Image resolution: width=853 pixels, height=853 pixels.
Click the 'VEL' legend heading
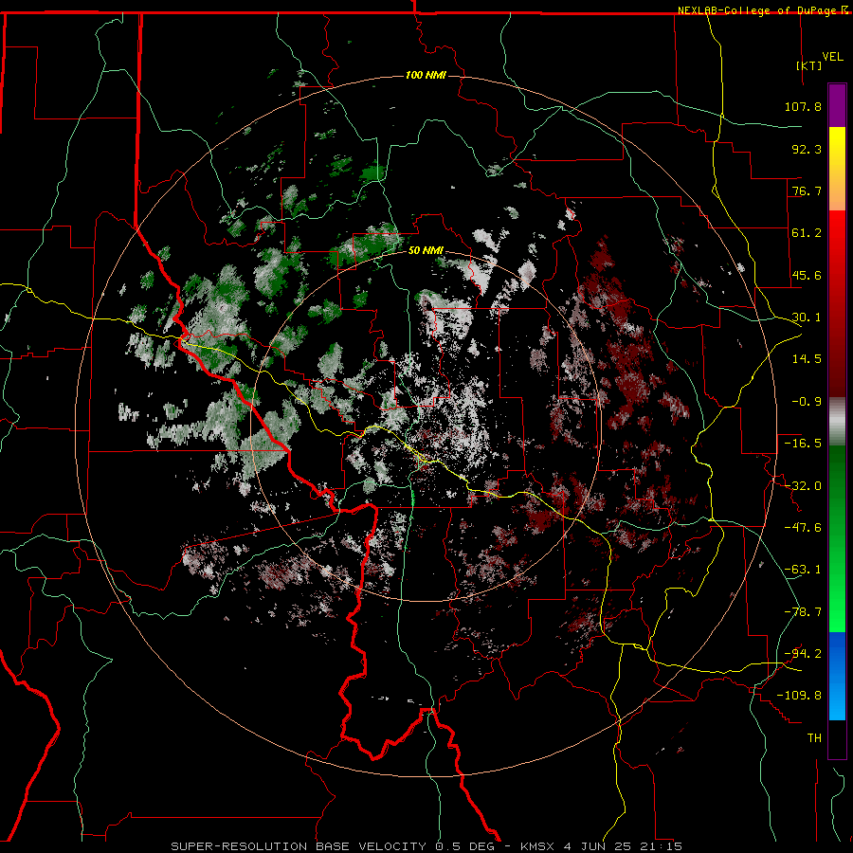[x=832, y=57]
